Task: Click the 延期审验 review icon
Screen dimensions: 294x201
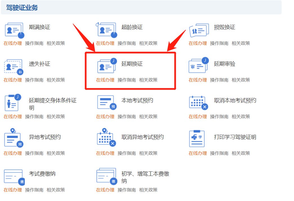Action: [199, 65]
